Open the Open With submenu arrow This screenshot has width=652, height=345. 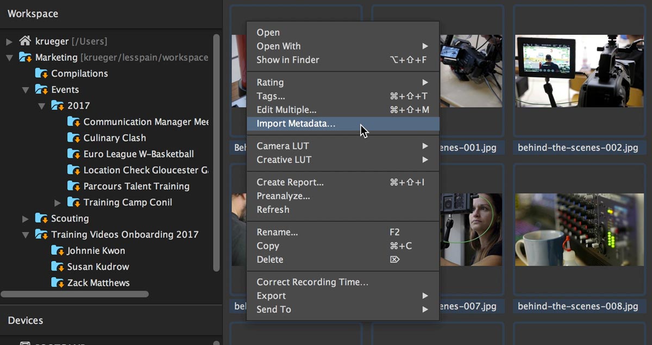point(425,46)
